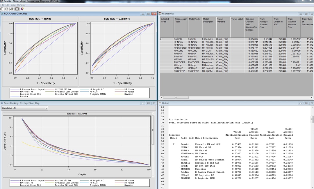
Task: Click the Model Description column header
Action: 209,27
